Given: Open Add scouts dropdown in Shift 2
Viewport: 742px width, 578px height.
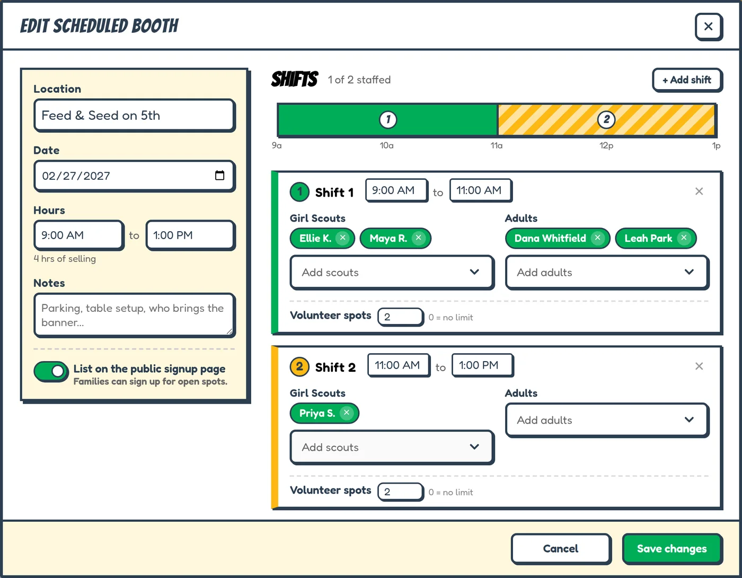Looking at the screenshot, I should 392,448.
